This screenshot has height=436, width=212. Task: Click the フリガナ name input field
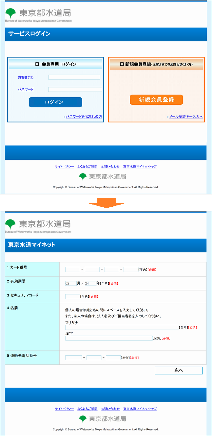[122, 328]
